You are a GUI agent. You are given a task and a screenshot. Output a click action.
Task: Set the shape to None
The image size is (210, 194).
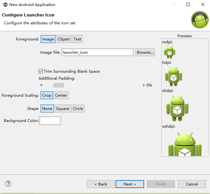click(47, 108)
